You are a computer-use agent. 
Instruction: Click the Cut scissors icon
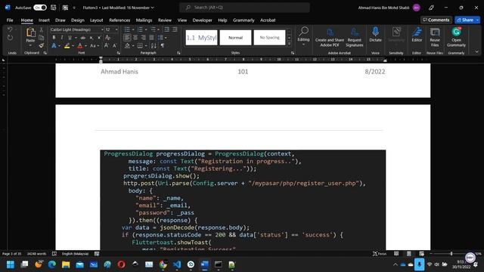point(42,29)
